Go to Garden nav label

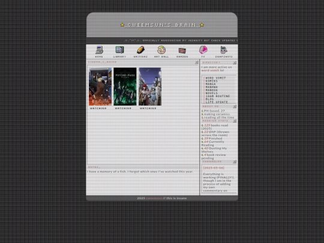click(x=182, y=56)
